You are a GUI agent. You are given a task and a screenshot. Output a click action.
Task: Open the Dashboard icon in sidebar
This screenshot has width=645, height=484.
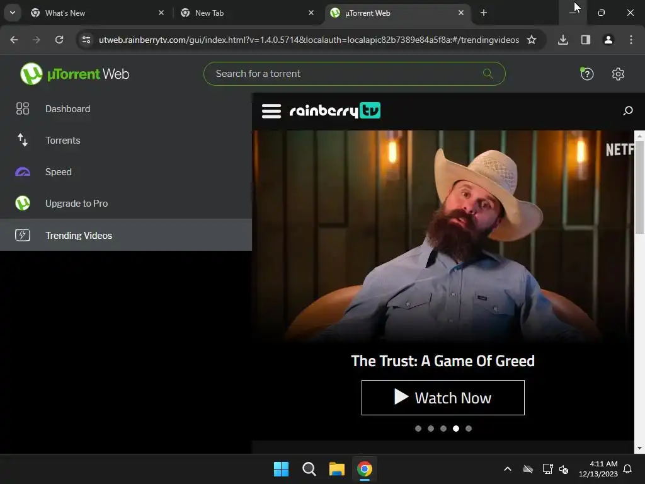click(x=22, y=108)
